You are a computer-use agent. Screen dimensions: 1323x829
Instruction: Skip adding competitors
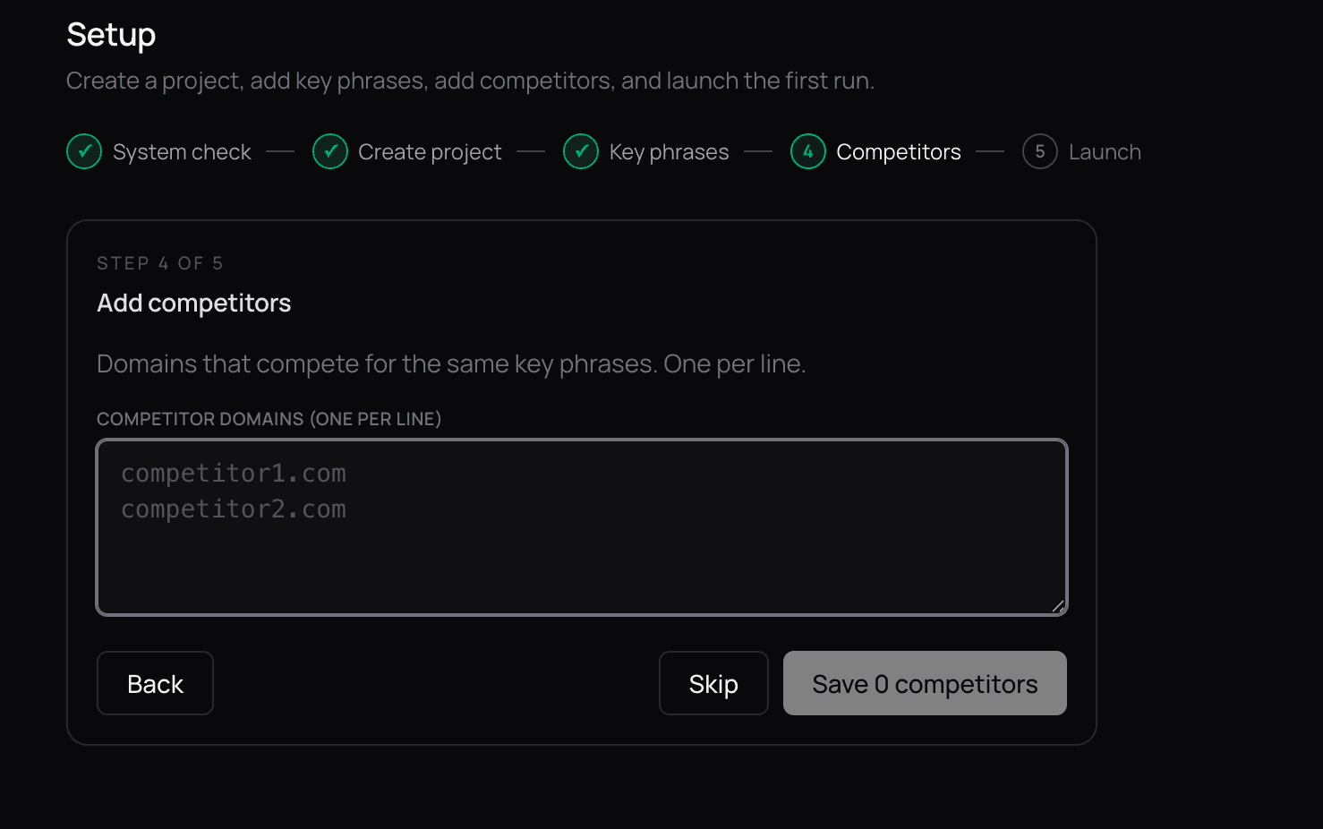pyautogui.click(x=713, y=684)
